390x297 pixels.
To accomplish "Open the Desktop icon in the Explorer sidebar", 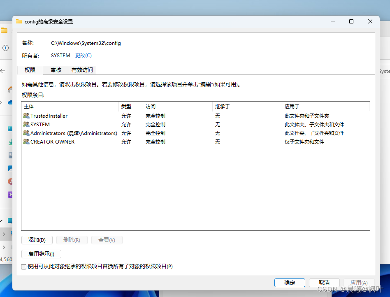I will coord(10,129).
